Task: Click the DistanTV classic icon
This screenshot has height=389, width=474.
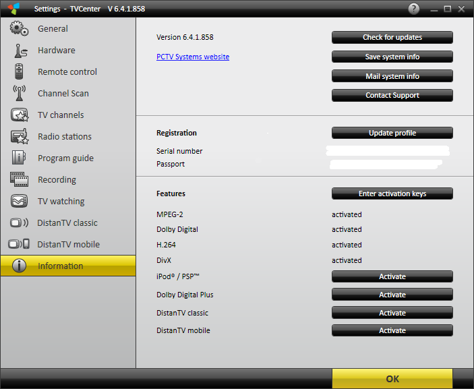Action: pos(19,222)
